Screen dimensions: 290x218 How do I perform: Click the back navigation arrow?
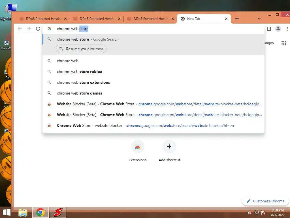click(x=20, y=29)
